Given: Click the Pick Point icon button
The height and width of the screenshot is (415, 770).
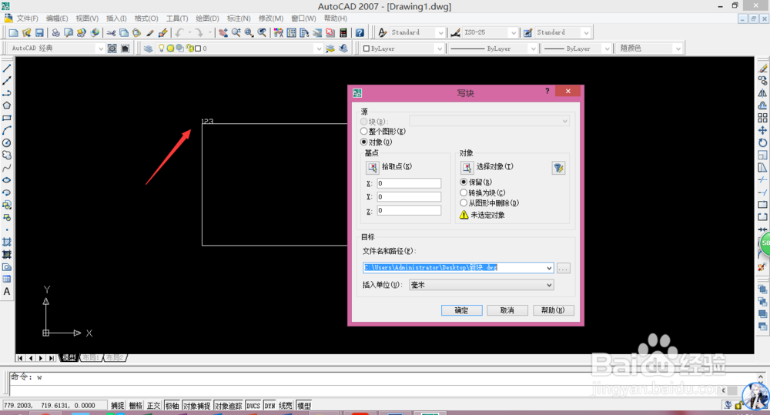Looking at the screenshot, I should point(372,168).
